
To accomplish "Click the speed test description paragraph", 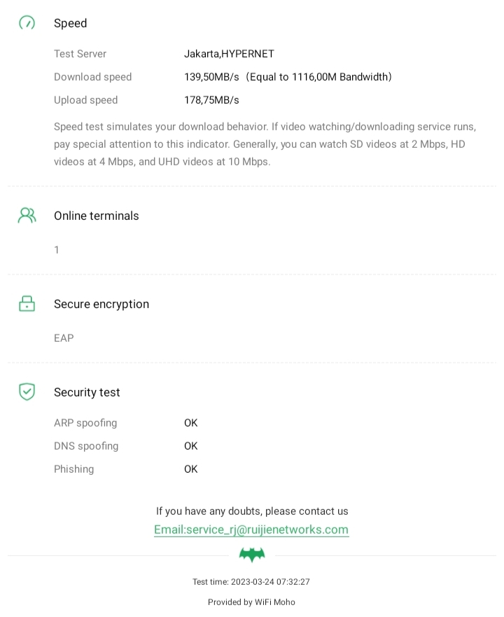I will coord(265,144).
